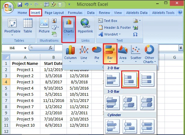Add Header & Footer

pyautogui.click(x=115, y=27)
